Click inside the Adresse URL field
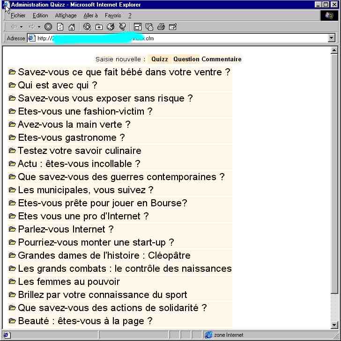This screenshot has width=341, height=341. pyautogui.click(x=181, y=38)
